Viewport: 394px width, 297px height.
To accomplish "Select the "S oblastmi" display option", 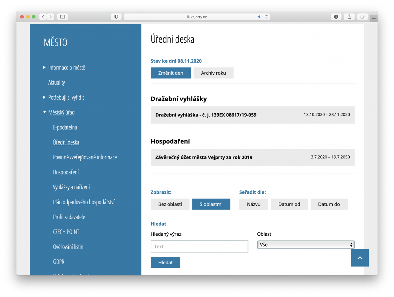I will click(211, 204).
